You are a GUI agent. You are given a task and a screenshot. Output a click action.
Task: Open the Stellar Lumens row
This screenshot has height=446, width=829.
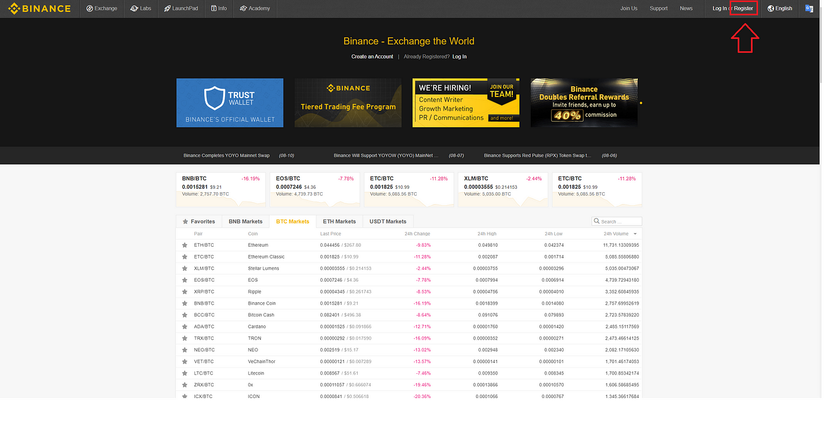409,269
